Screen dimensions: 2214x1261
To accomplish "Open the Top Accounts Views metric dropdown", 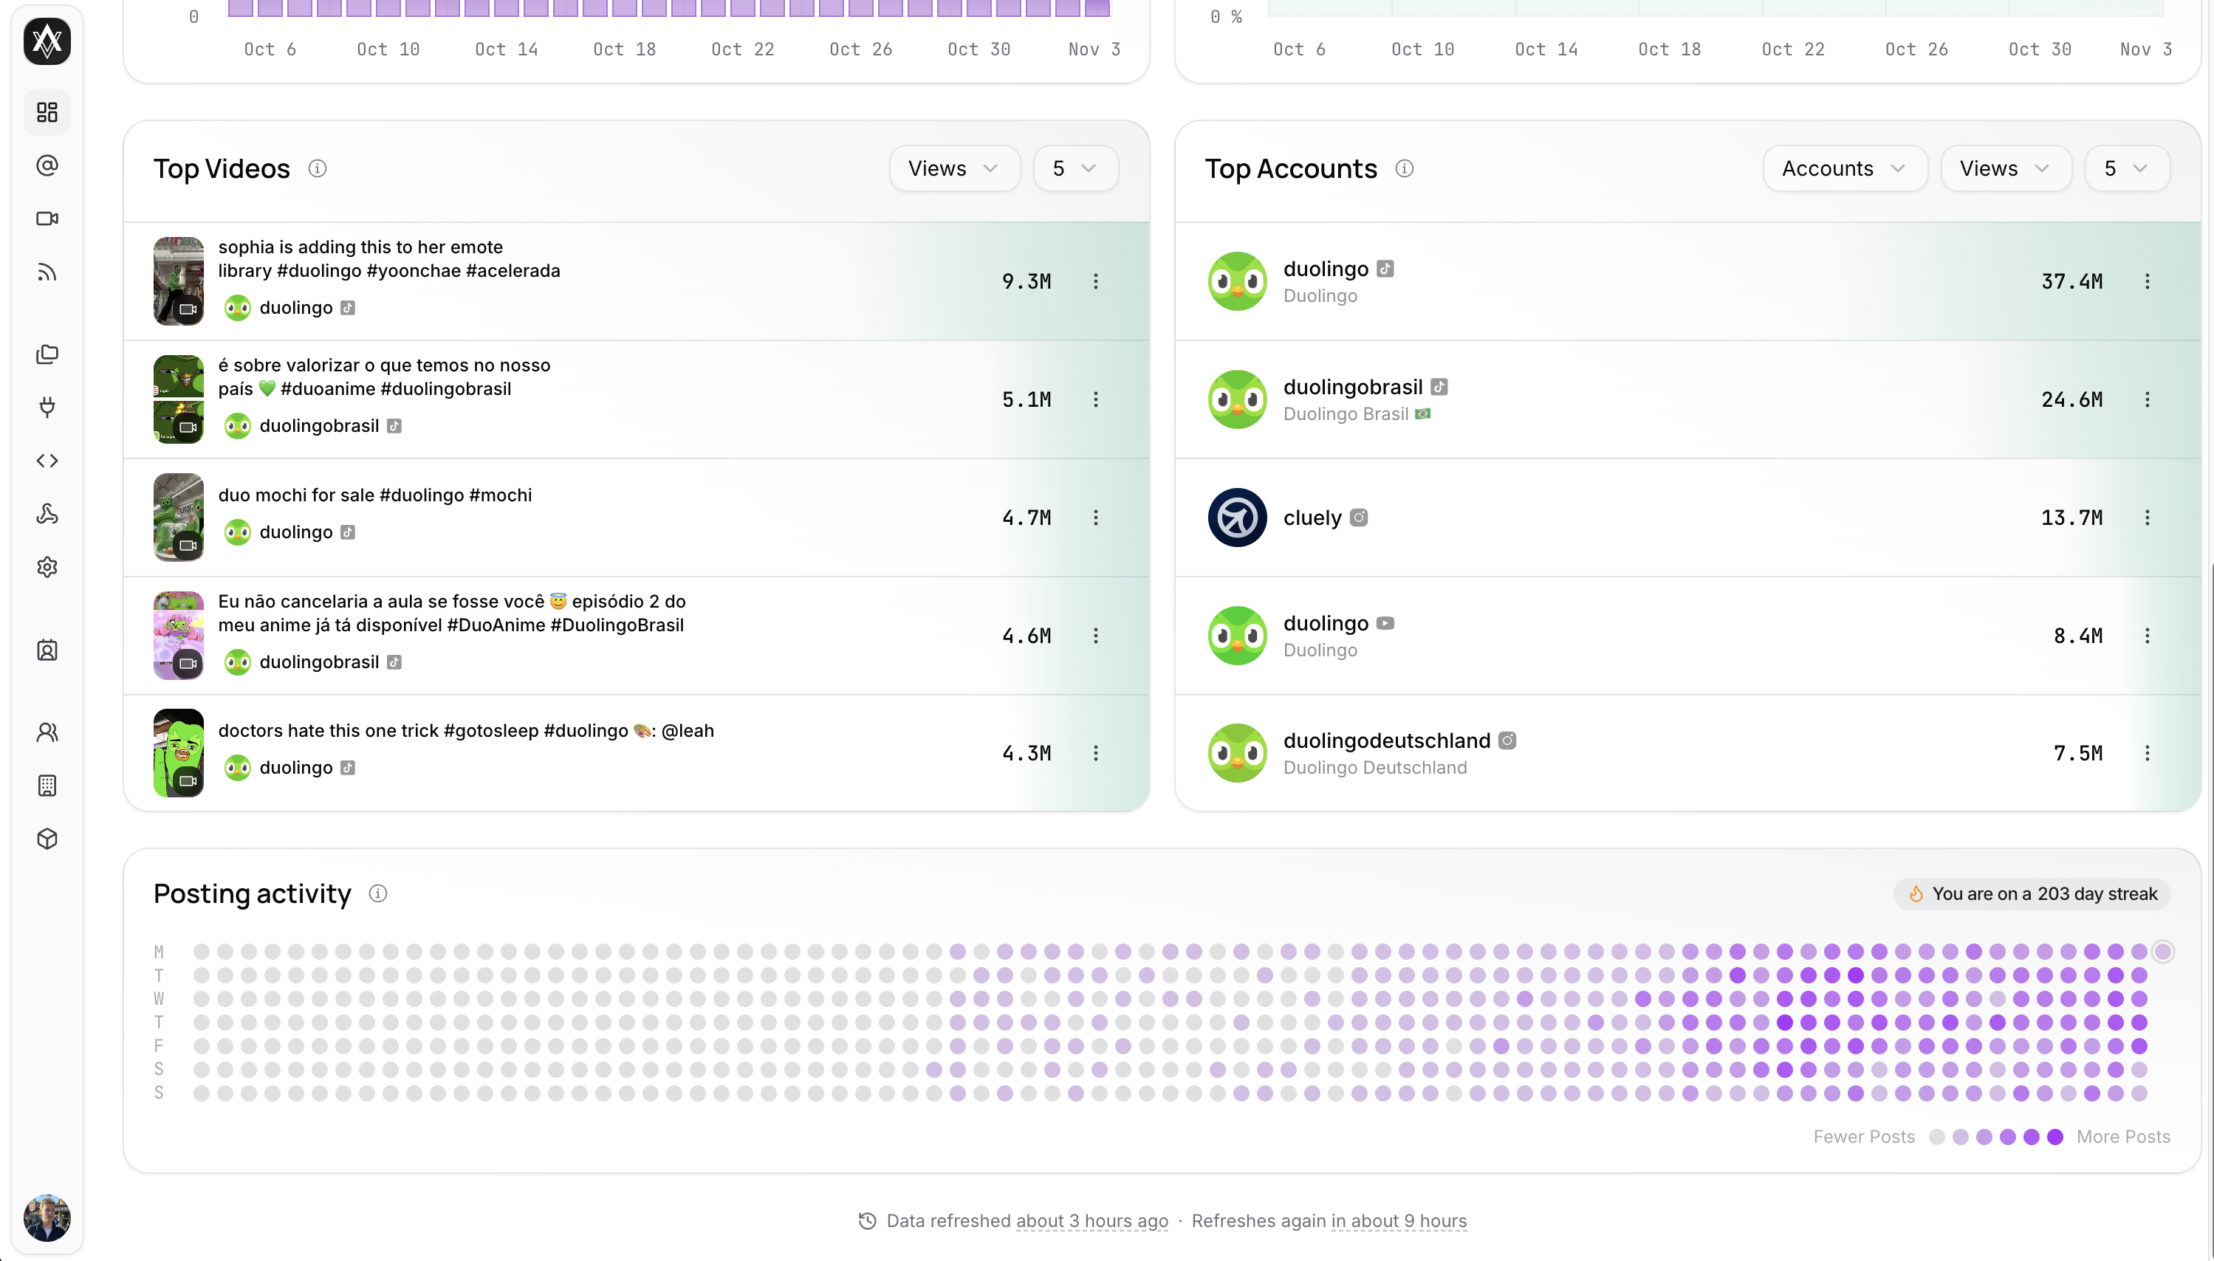I will pyautogui.click(x=2004, y=169).
